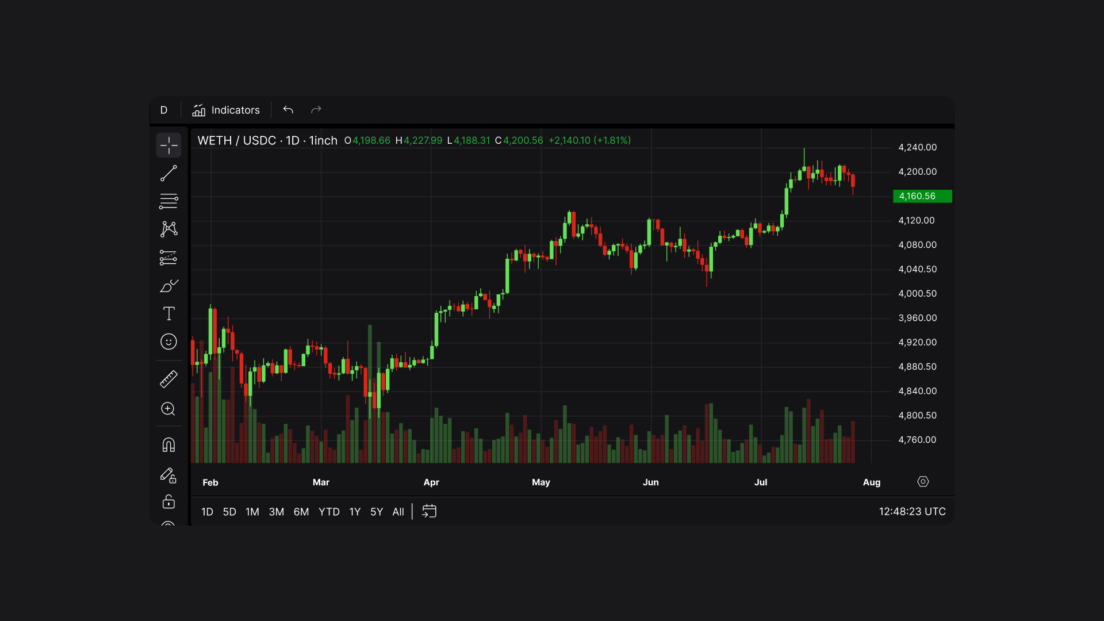The height and width of the screenshot is (621, 1104).
Task: Undo the last chart action
Action: point(288,110)
